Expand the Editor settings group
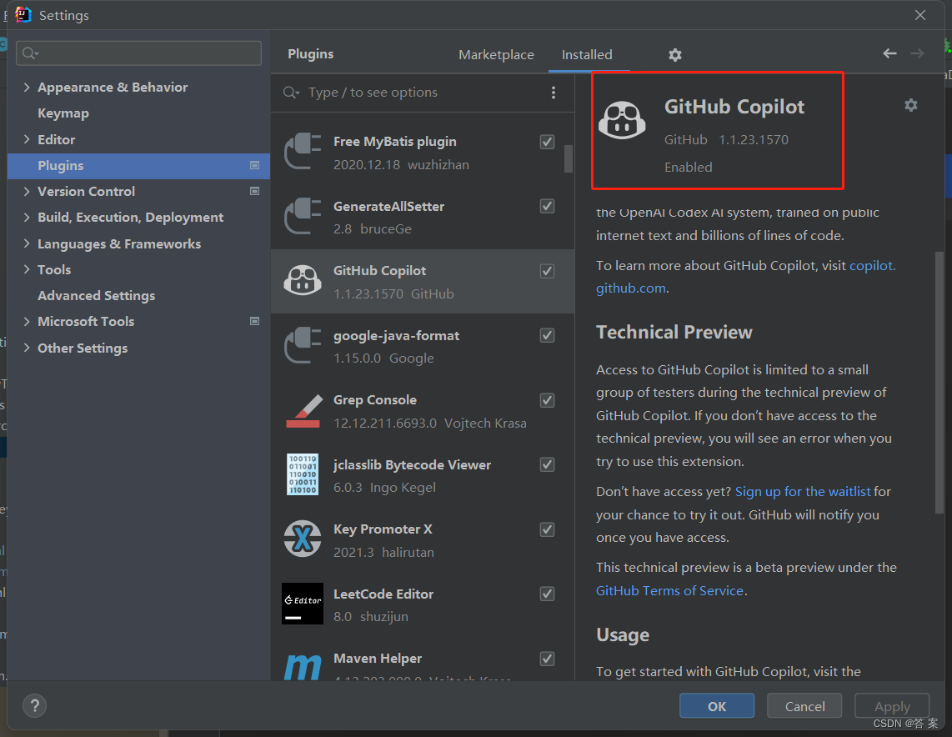Viewport: 952px width, 737px height. [x=27, y=139]
